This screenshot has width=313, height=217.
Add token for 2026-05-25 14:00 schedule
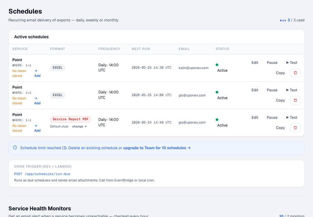pos(37,101)
